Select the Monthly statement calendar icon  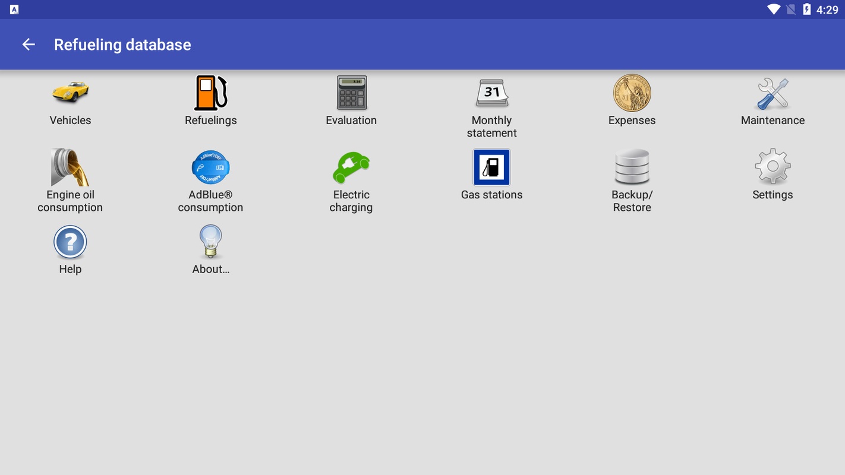pos(491,93)
